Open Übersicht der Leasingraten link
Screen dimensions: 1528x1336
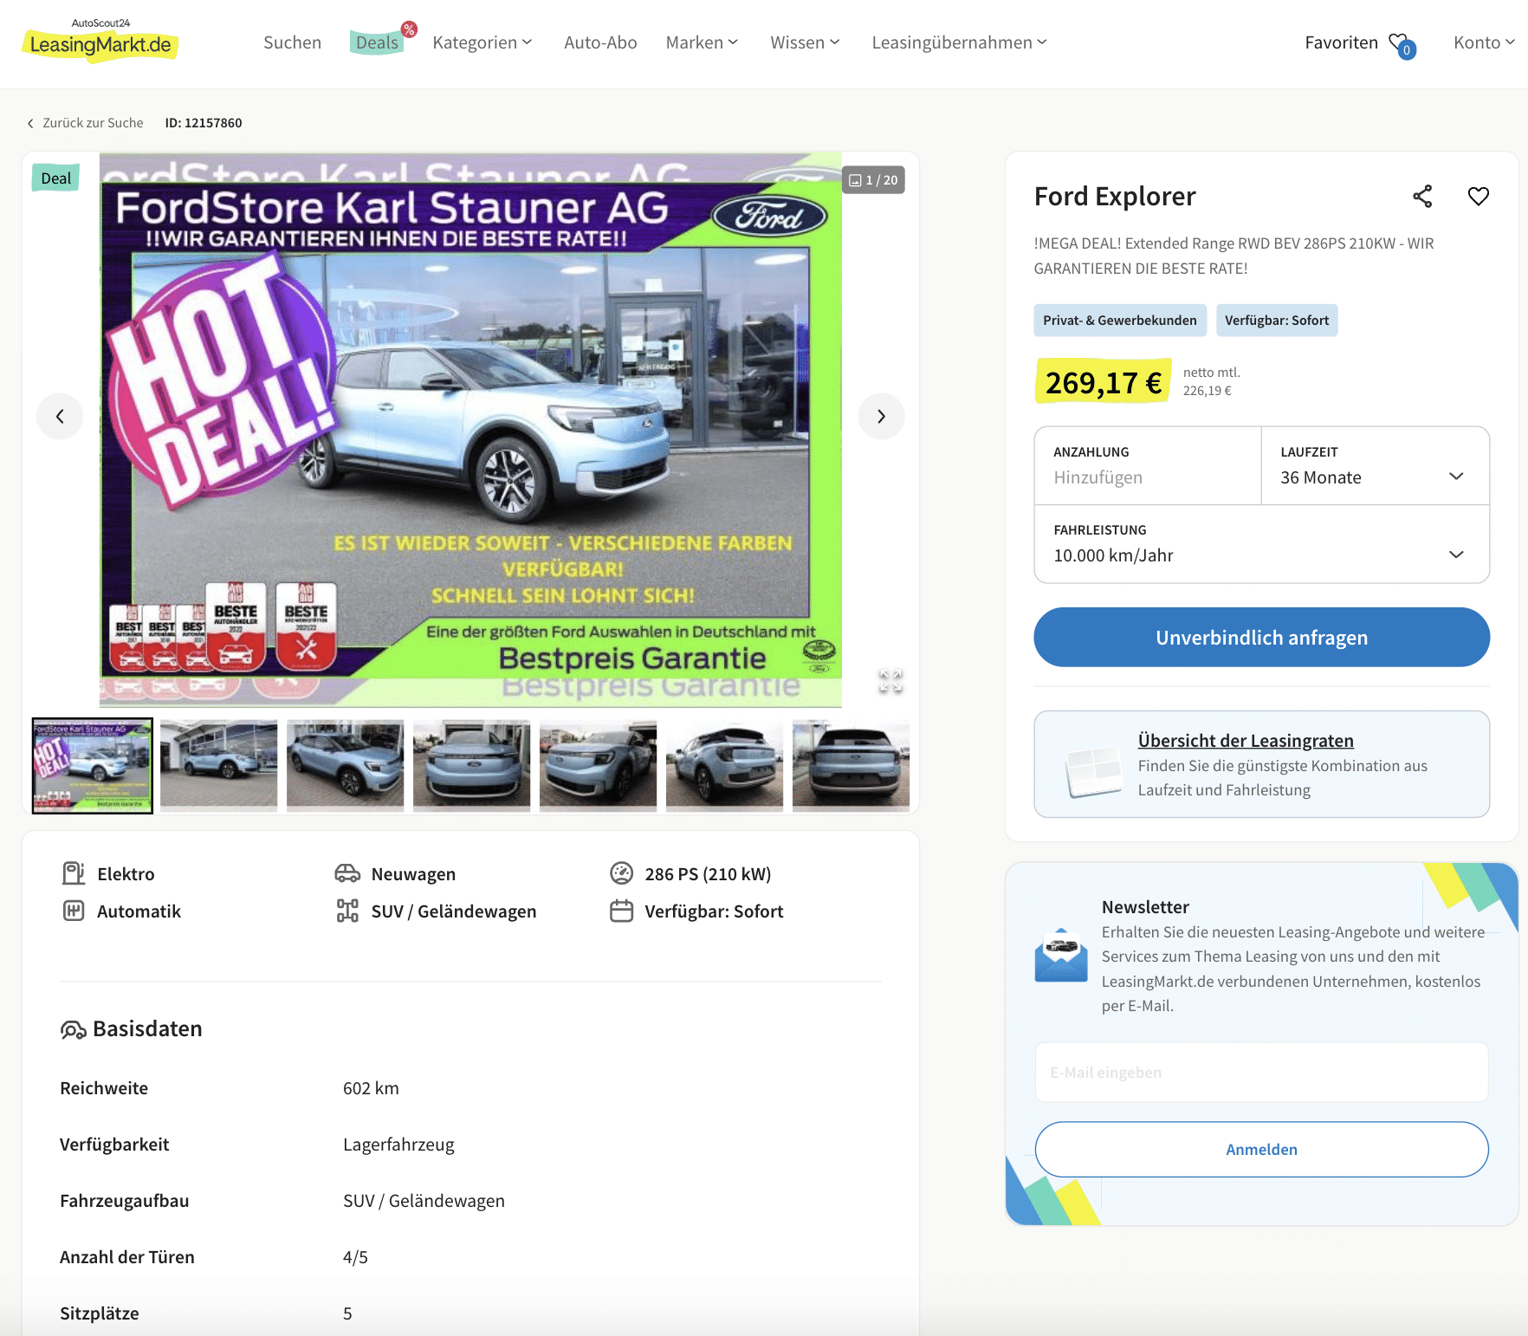coord(1246,741)
